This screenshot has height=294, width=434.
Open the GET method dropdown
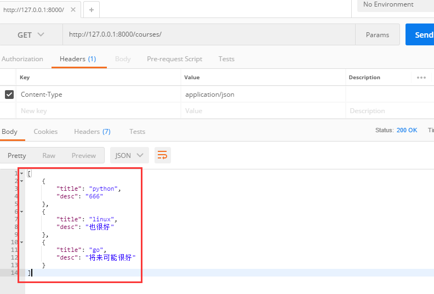(31, 35)
